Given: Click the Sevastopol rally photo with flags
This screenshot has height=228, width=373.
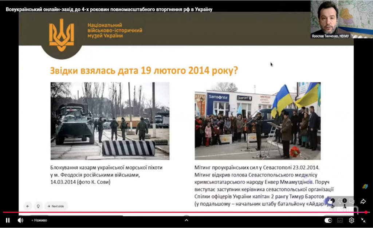Looking at the screenshot, I should tap(258, 121).
